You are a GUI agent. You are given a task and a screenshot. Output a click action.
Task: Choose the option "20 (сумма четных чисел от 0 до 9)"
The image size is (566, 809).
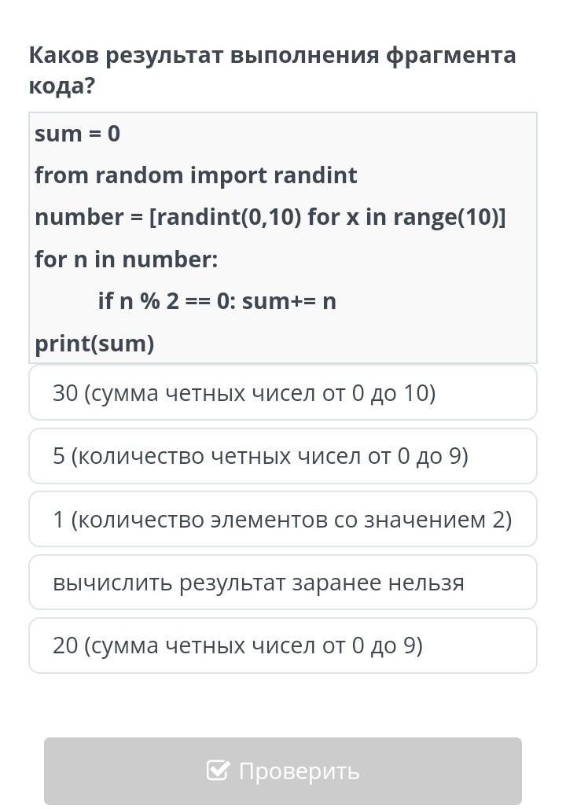click(282, 645)
